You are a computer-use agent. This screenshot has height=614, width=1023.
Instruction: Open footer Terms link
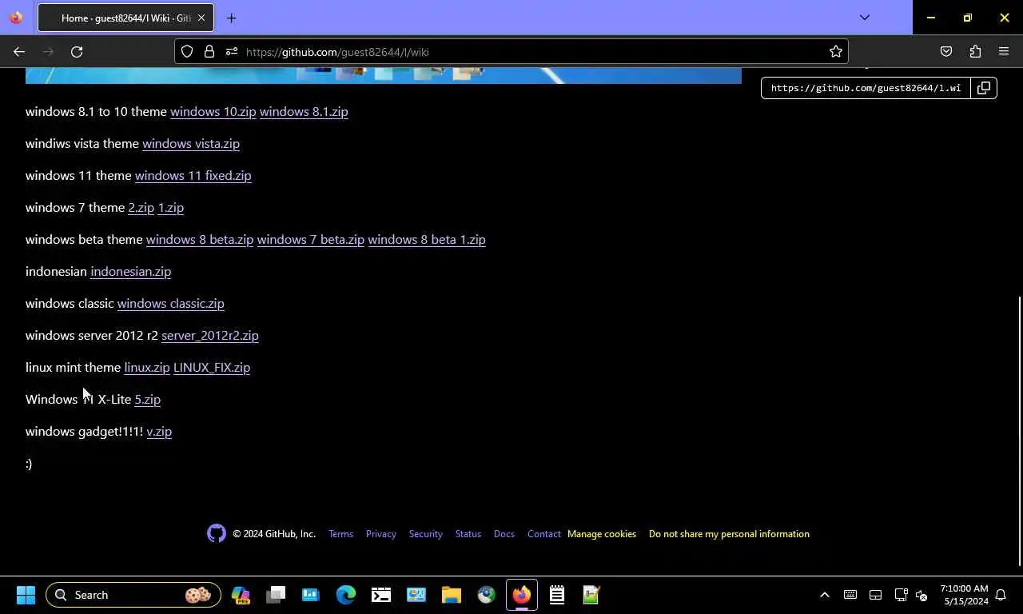tap(340, 534)
